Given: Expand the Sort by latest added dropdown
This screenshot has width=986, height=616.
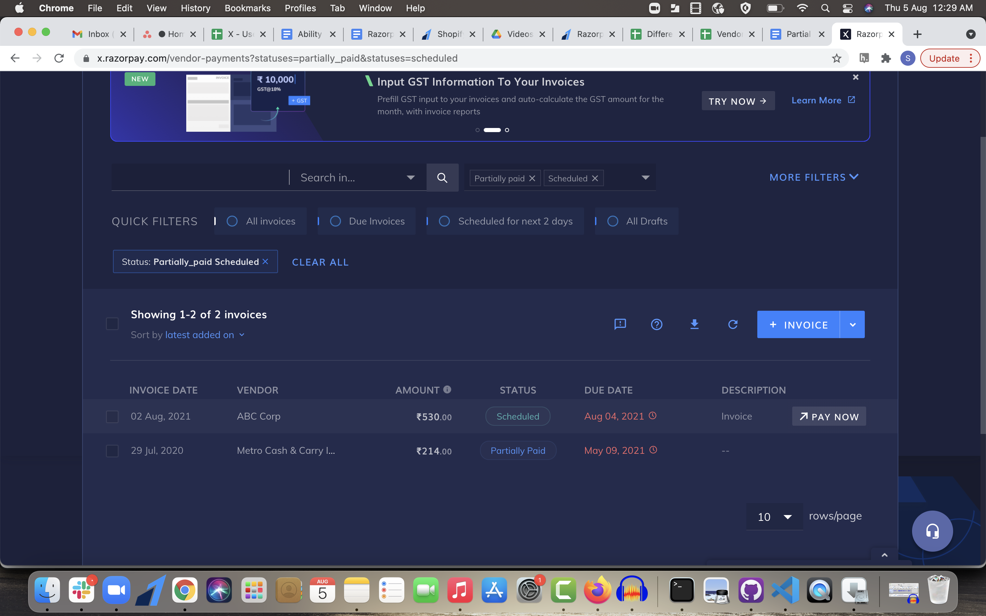Looking at the screenshot, I should [x=241, y=334].
